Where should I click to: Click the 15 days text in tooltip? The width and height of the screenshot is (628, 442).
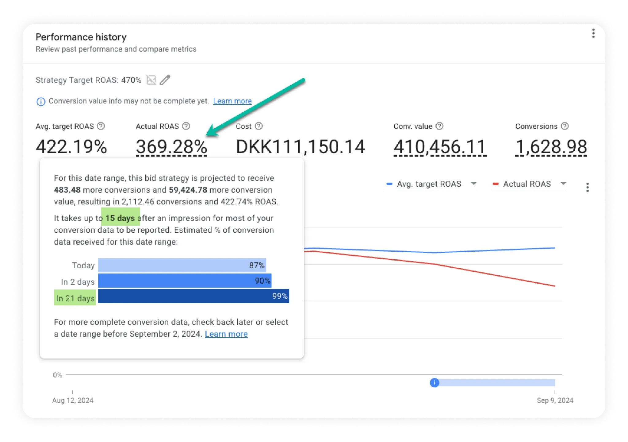pyautogui.click(x=120, y=218)
